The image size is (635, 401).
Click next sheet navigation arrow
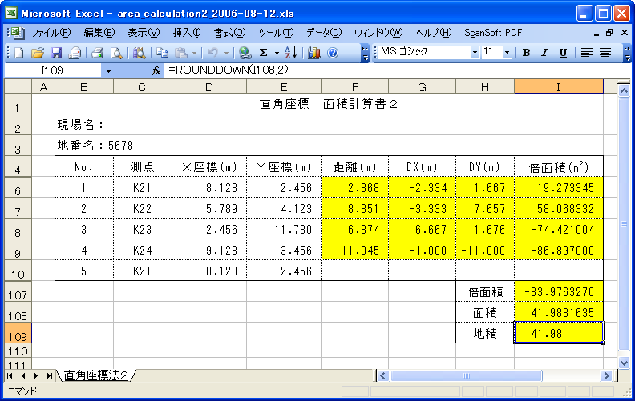36,375
